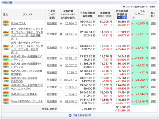Viewport: 159px width, 119px height.
Task: Click 前月比 link in 基準価額 header
Action: [109, 16]
